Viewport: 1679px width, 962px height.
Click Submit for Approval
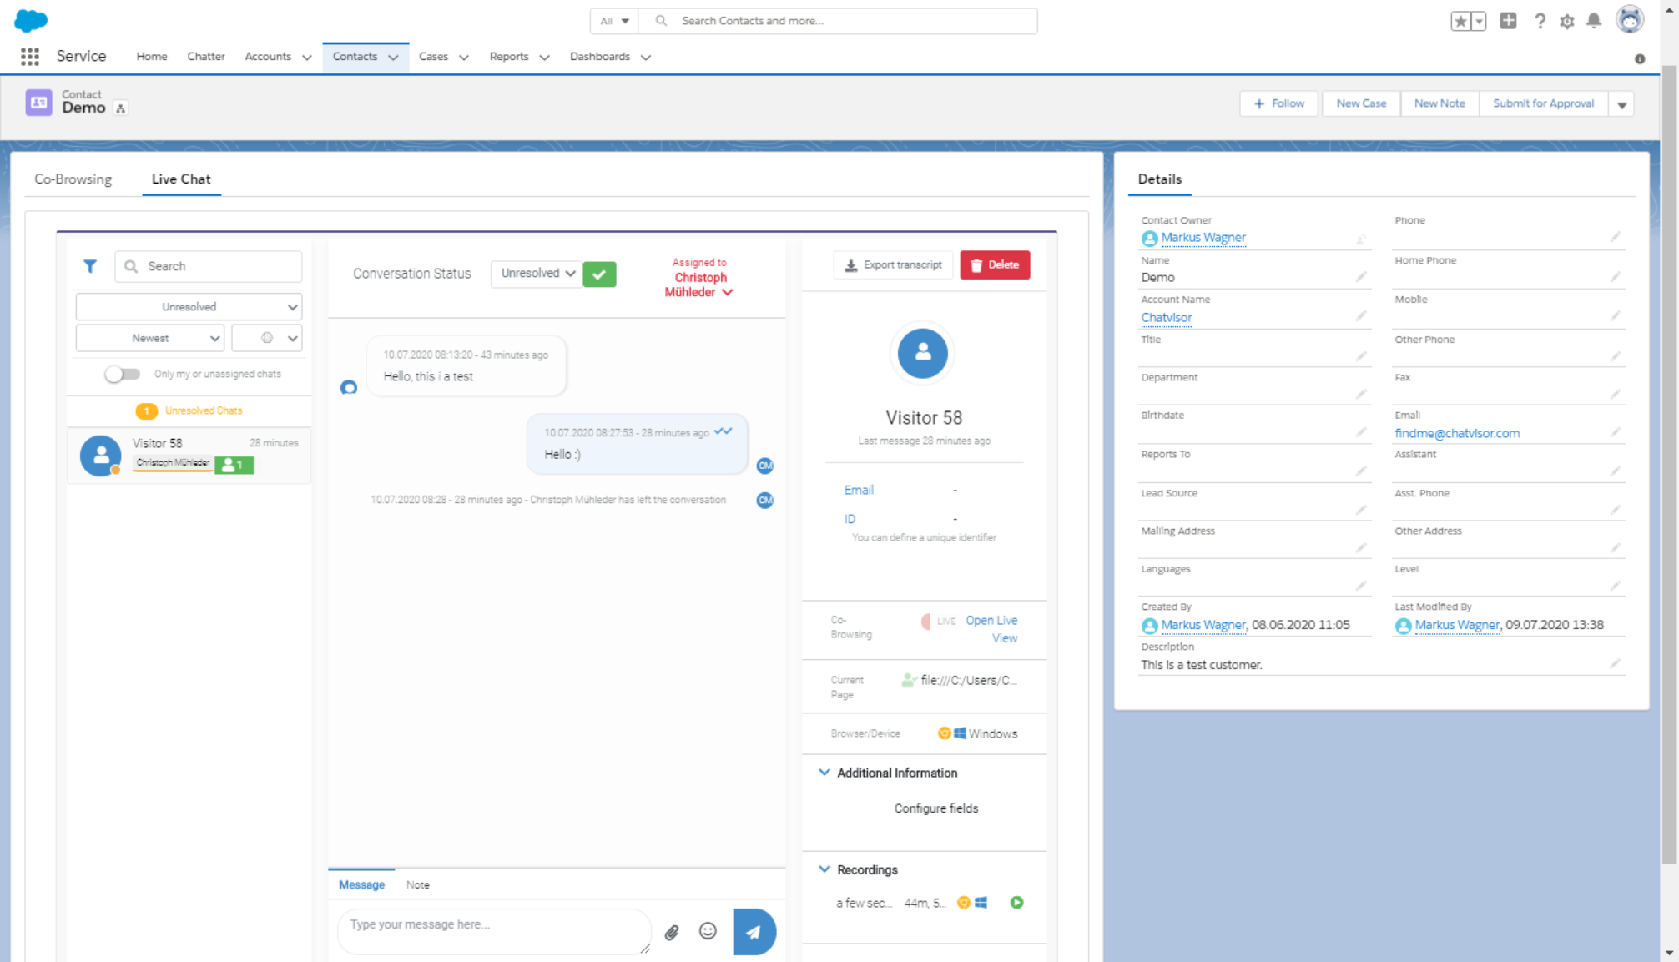point(1543,103)
